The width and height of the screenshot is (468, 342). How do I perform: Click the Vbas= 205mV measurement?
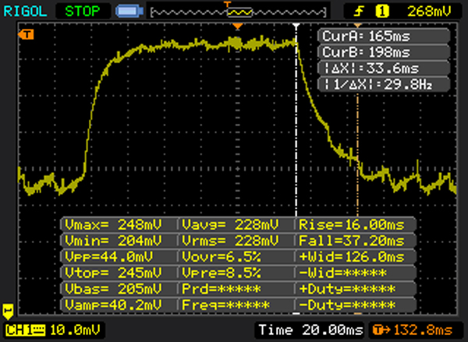pyautogui.click(x=119, y=288)
